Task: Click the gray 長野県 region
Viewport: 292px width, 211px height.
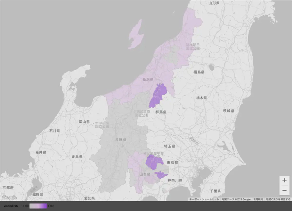Action: pyautogui.click(x=116, y=146)
